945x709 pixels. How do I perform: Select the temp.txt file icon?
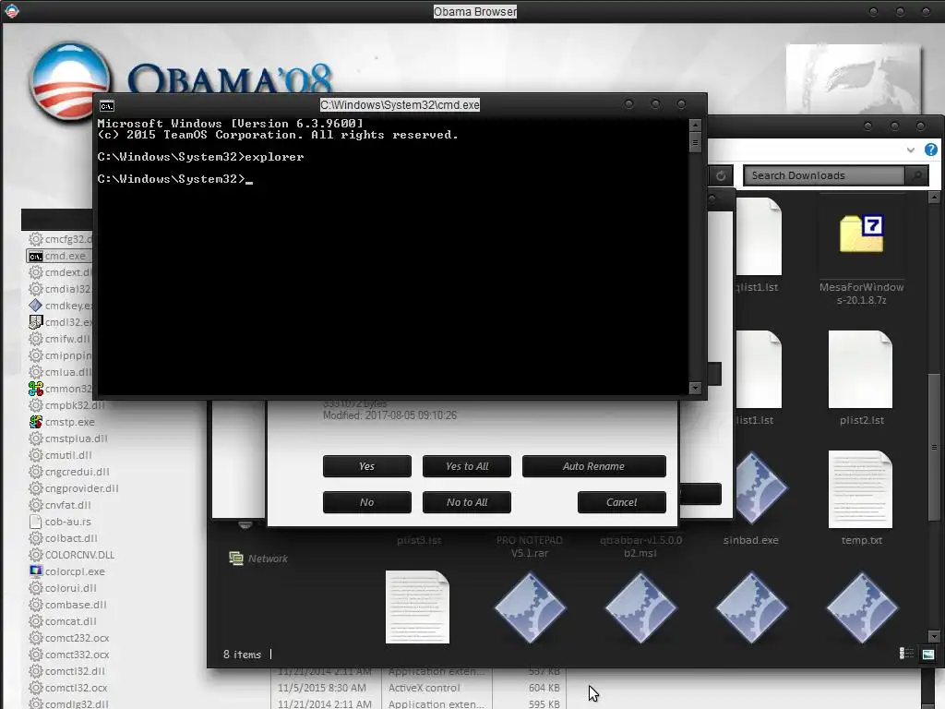tap(861, 489)
